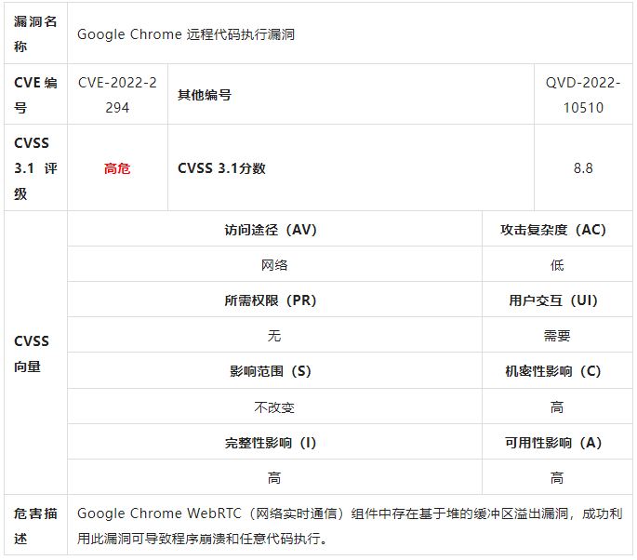This screenshot has height=560, width=637.
Task: Click the red '高危' rating text
Action: (117, 168)
